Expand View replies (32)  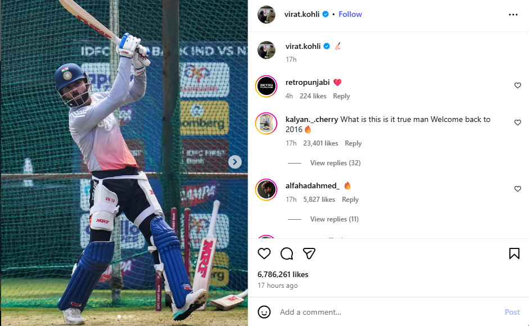pyautogui.click(x=336, y=163)
